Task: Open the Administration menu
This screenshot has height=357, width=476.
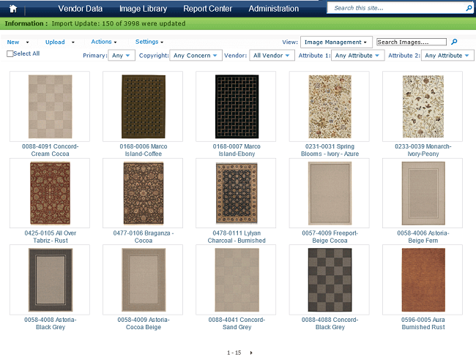Action: 274,9
